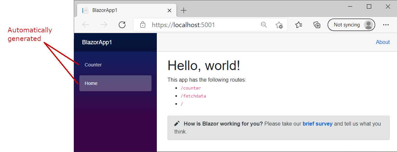This screenshot has height=152, width=397.
Task: Click the browser forward arrow
Action: (104, 25)
